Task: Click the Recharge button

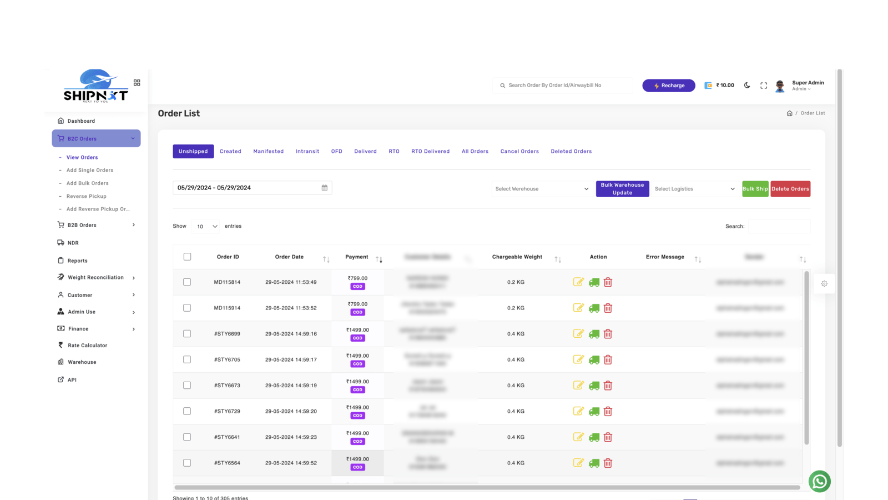Action: (x=668, y=86)
